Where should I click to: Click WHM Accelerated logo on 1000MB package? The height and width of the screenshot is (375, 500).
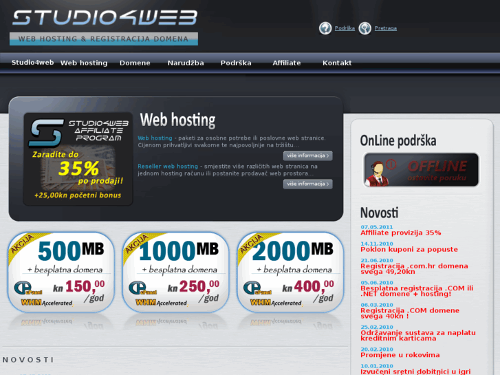(162, 303)
